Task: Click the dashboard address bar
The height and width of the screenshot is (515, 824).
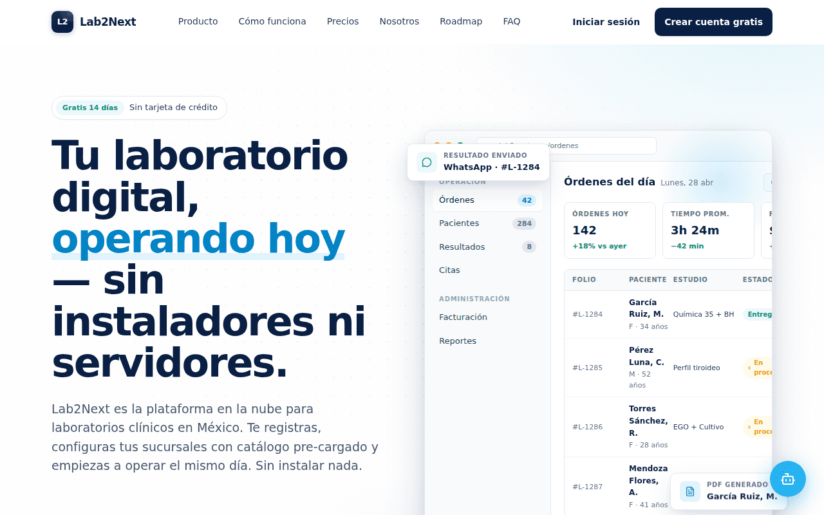Action: pos(566,145)
